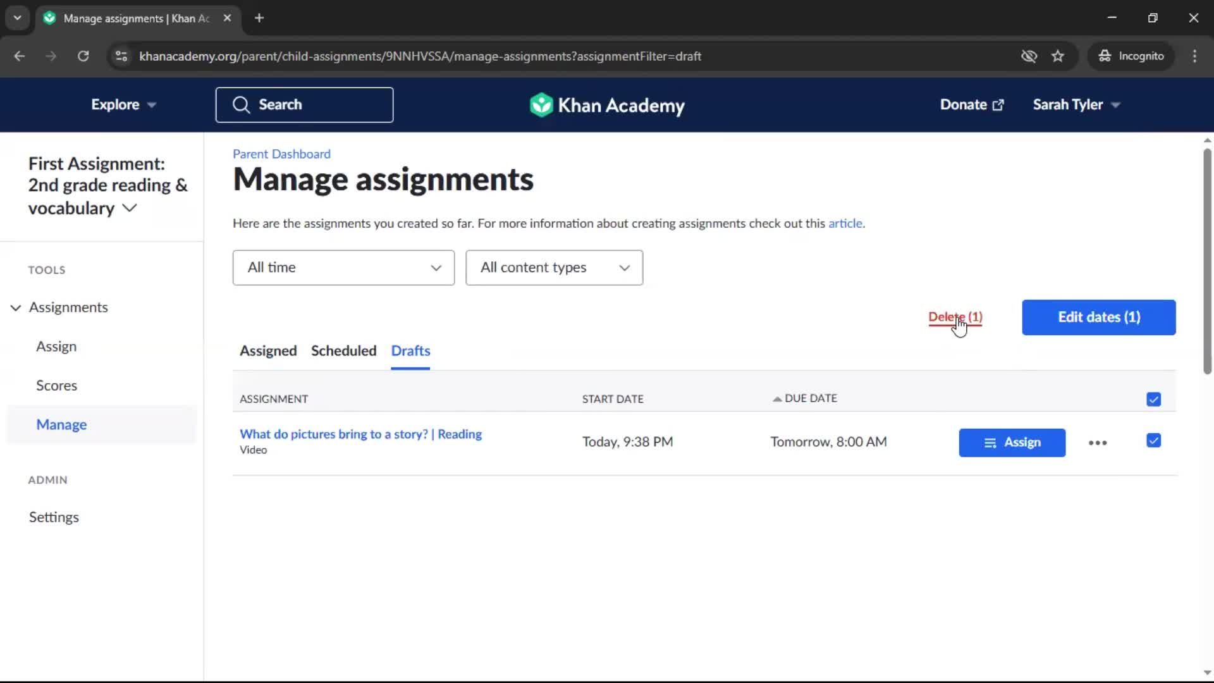Select the Drafts tab
Image resolution: width=1214 pixels, height=683 pixels.
point(410,351)
